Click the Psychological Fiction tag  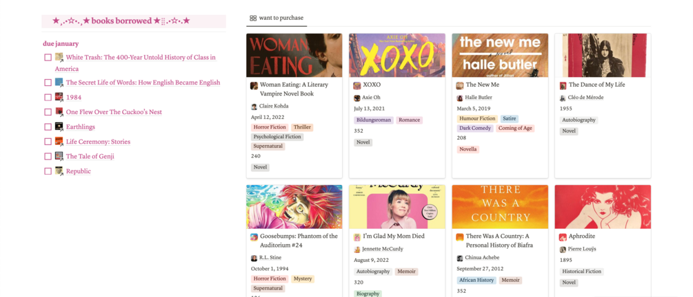pos(277,137)
